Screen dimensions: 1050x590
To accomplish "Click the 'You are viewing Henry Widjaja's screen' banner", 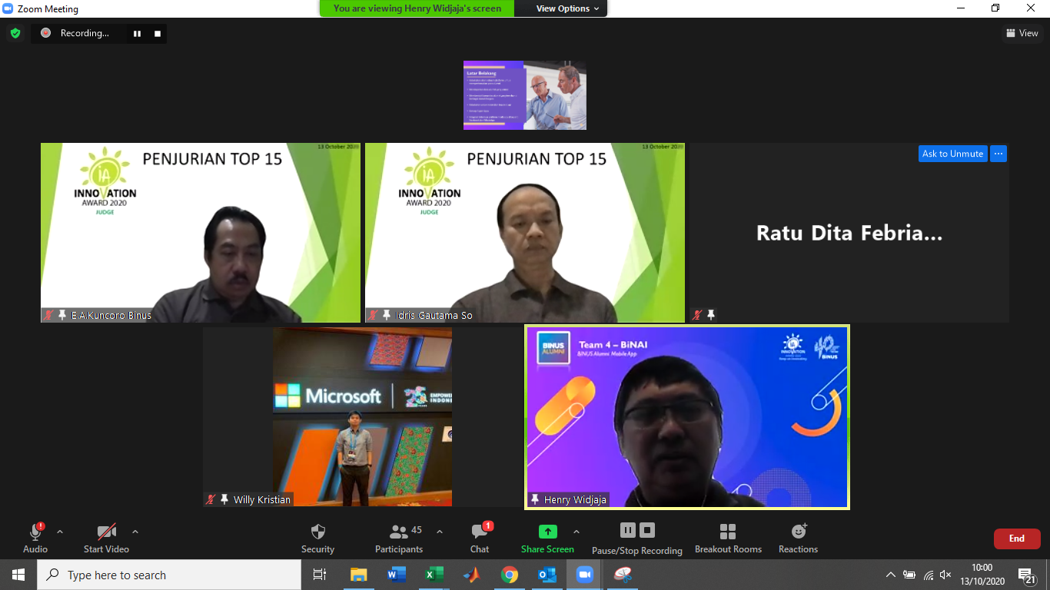I will click(417, 8).
